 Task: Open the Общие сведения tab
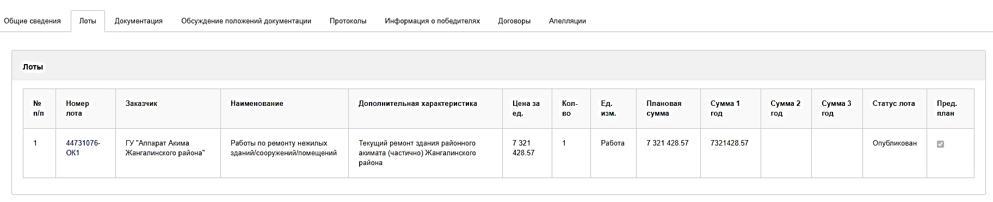pos(32,21)
